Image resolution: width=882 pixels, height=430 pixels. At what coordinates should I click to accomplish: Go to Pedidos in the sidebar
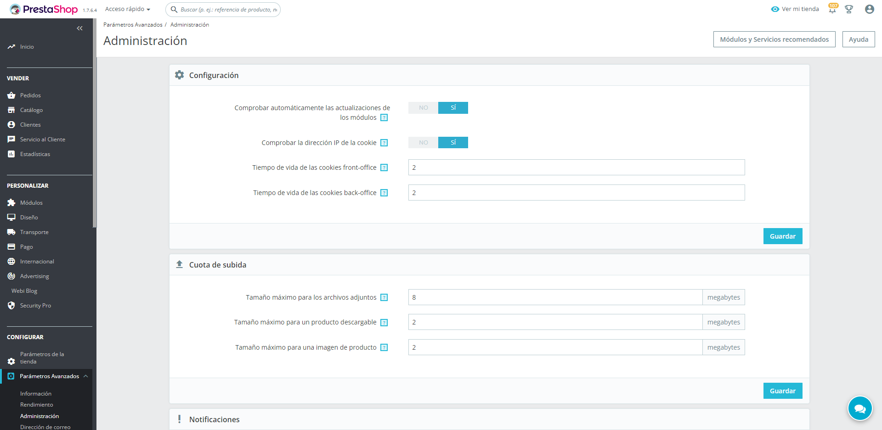click(30, 95)
